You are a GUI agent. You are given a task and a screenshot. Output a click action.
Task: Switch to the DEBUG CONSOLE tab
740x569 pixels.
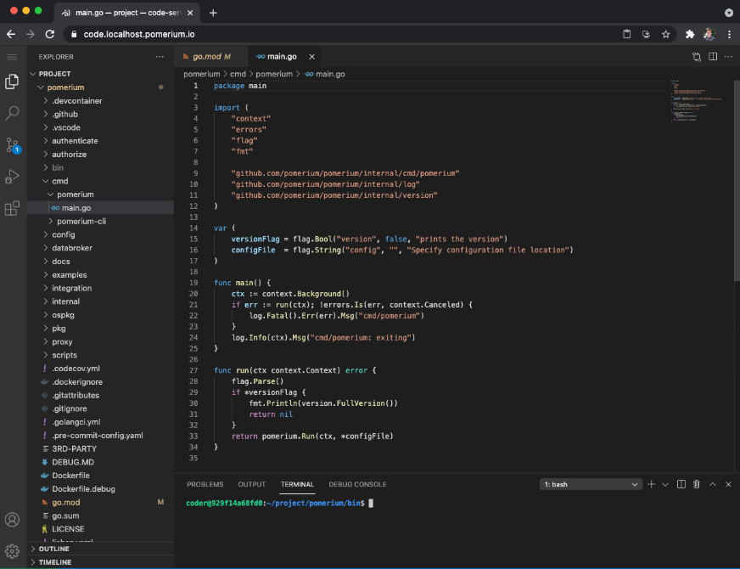pyautogui.click(x=357, y=484)
